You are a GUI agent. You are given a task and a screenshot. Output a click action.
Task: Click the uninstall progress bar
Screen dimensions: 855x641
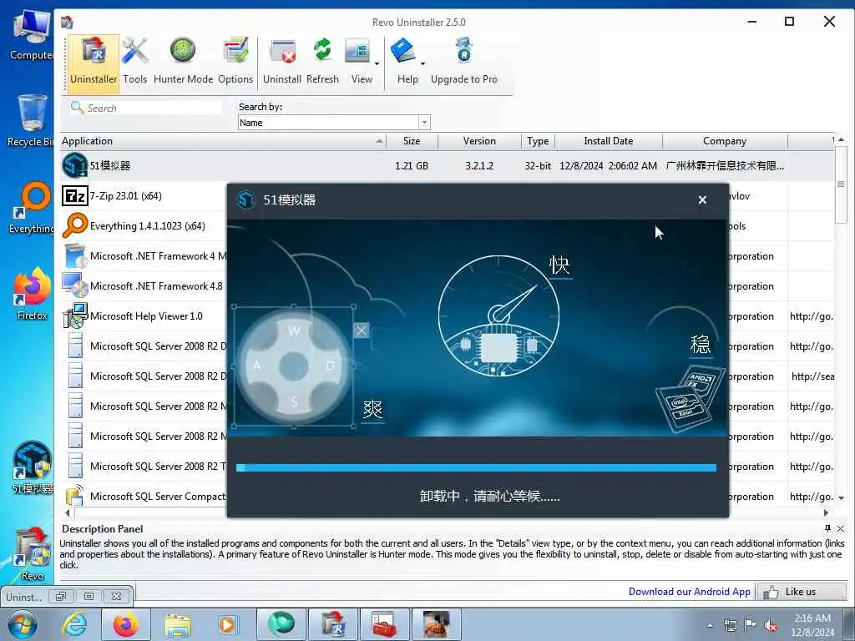click(476, 467)
